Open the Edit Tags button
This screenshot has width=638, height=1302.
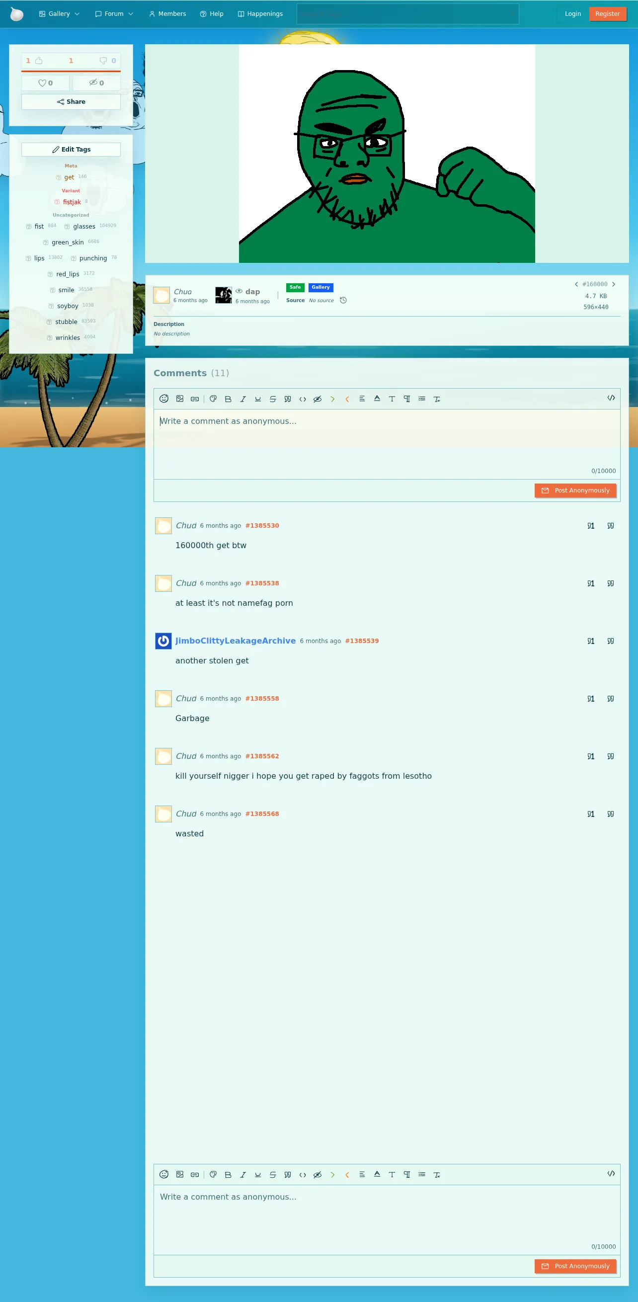[x=71, y=150]
